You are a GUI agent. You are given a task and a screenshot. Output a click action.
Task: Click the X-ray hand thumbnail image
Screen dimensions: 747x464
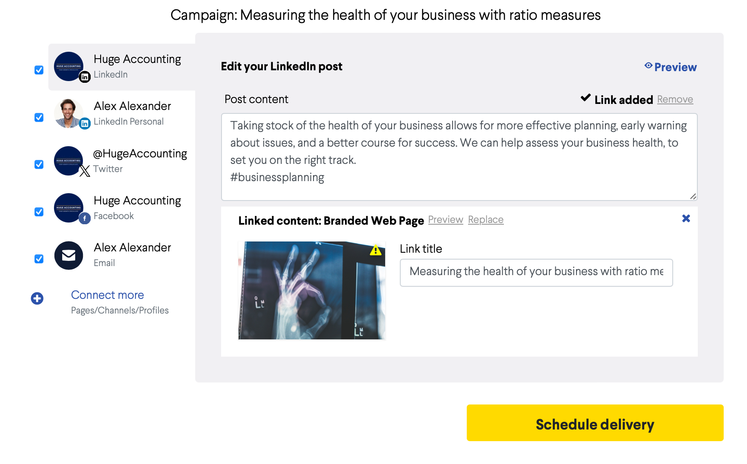pos(311,290)
